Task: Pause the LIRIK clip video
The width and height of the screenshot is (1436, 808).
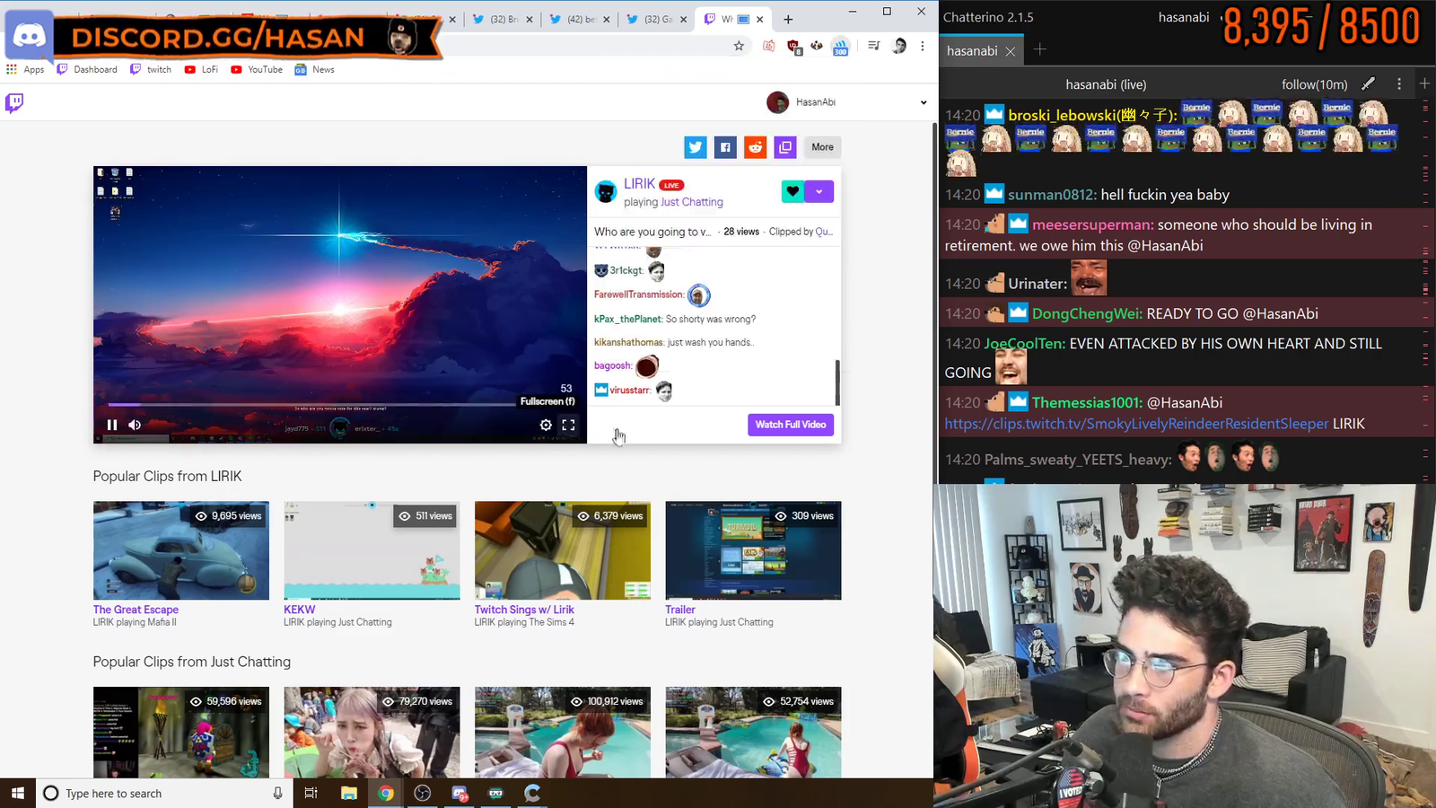Action: pyautogui.click(x=112, y=425)
